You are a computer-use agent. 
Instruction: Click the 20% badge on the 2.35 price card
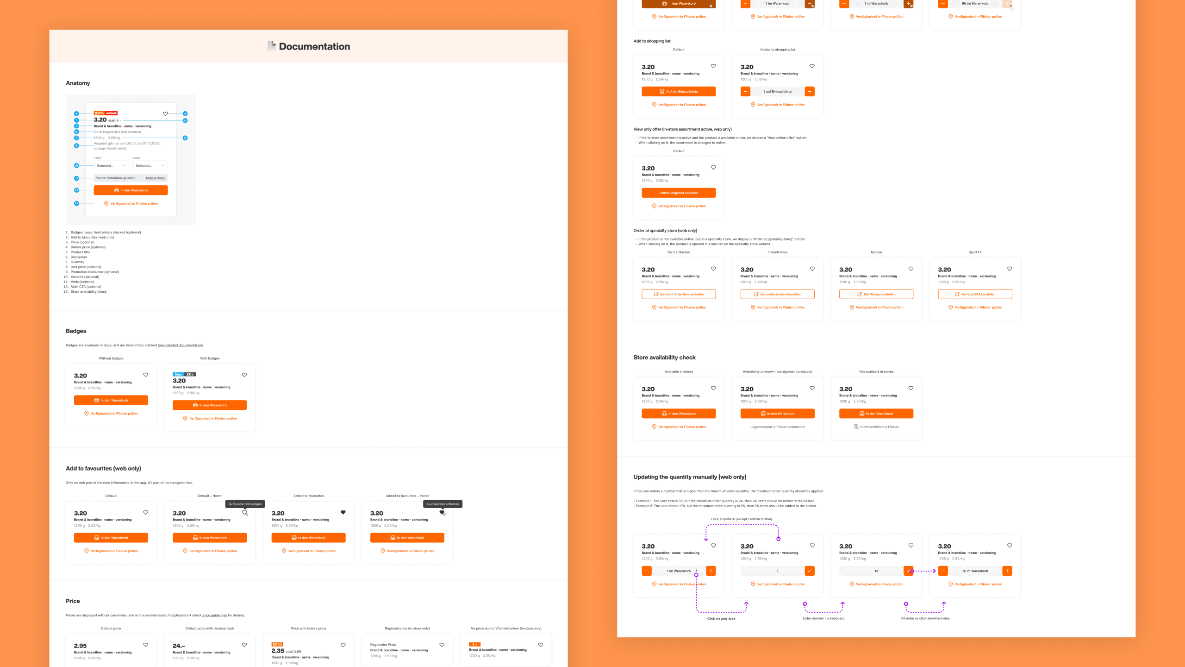point(277,644)
